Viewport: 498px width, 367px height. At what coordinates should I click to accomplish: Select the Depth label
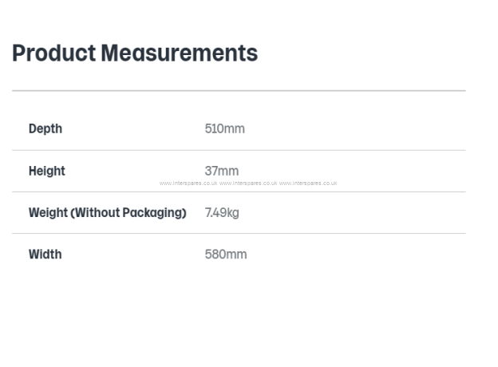(45, 129)
